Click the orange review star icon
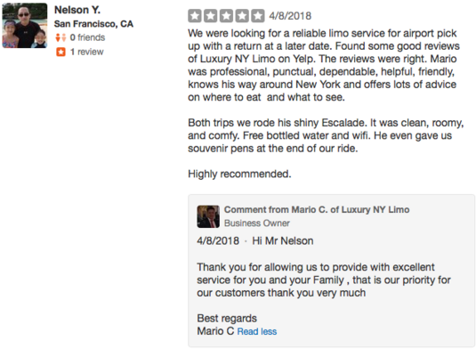Image resolution: width=476 pixels, height=349 pixels. (x=61, y=52)
